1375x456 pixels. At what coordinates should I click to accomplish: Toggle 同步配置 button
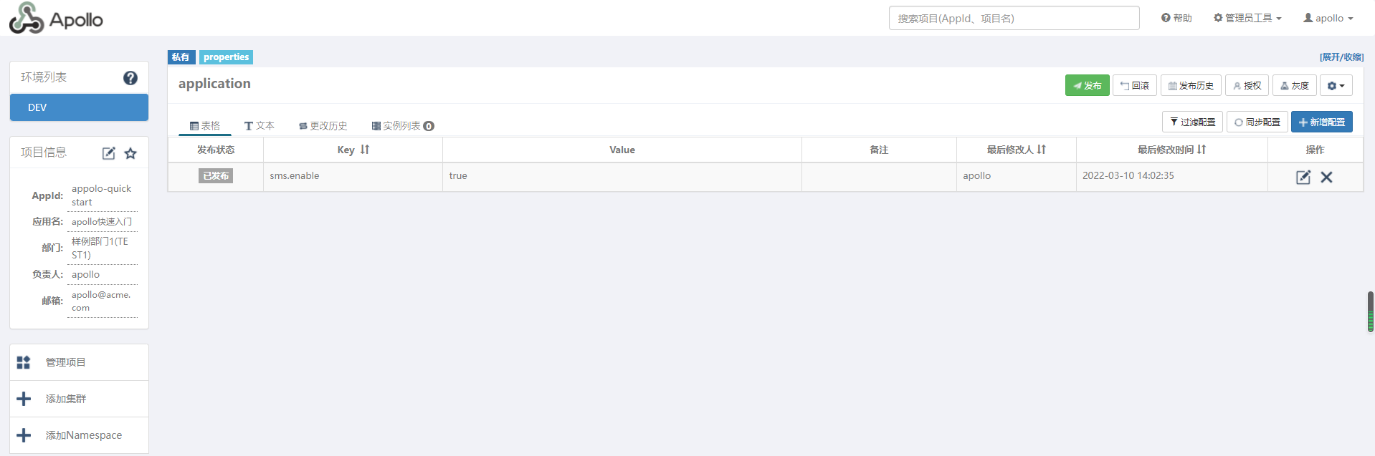[x=1257, y=122]
